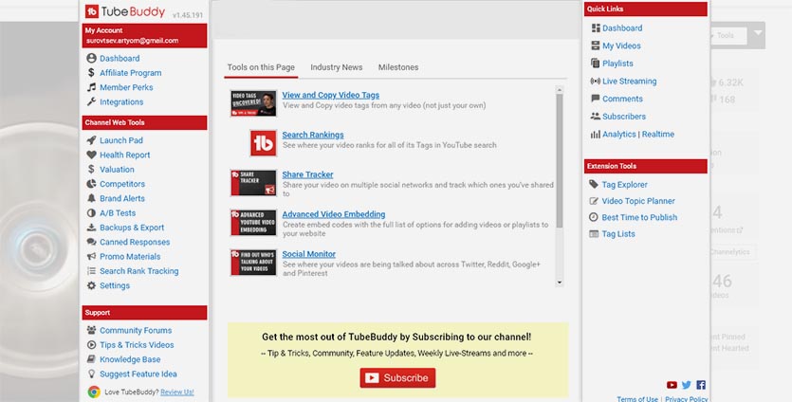Viewport: 792px width, 402px height.
Task: Click the Dashboard person icon under My Account
Action: click(x=91, y=58)
